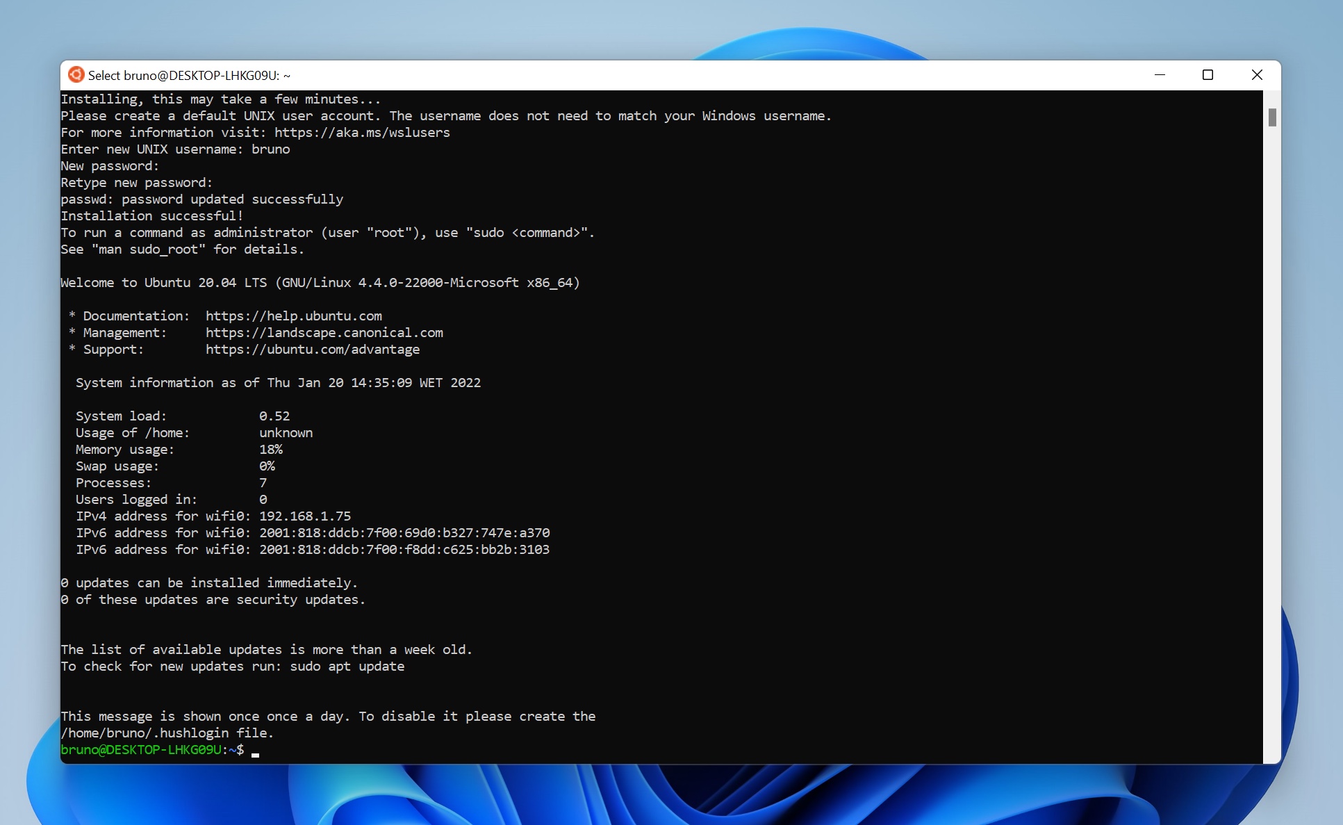Select the support link ubuntu.com/advantage
1343x825 pixels.
(312, 349)
